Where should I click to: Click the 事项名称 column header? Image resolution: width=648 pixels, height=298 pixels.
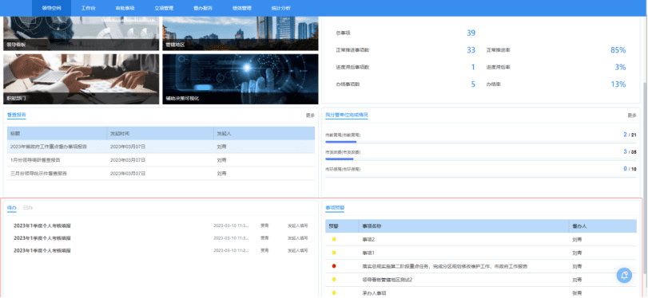coord(463,225)
